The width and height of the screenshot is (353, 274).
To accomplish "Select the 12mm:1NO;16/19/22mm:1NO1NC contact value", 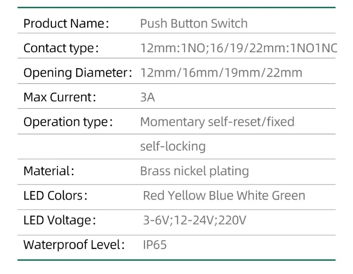I will (239, 48).
